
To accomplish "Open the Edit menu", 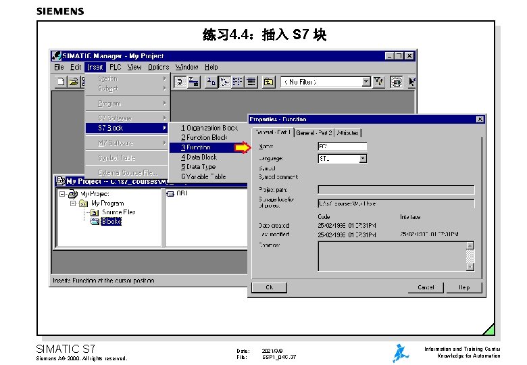I will point(76,67).
